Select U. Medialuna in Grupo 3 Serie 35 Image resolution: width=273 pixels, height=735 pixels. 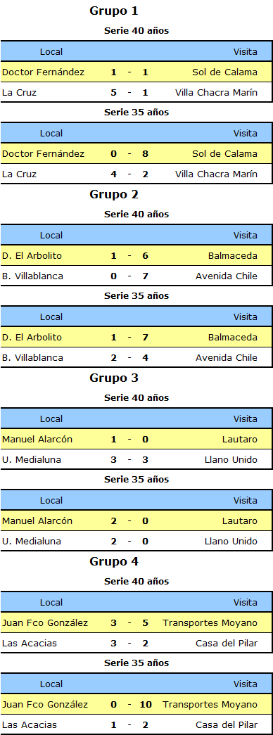[x=32, y=542]
